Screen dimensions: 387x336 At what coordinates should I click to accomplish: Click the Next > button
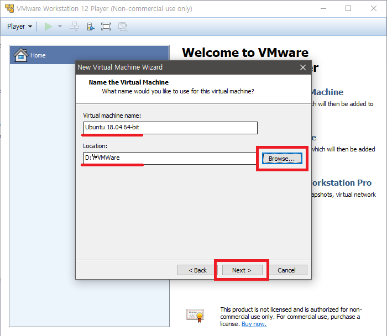pyautogui.click(x=242, y=270)
